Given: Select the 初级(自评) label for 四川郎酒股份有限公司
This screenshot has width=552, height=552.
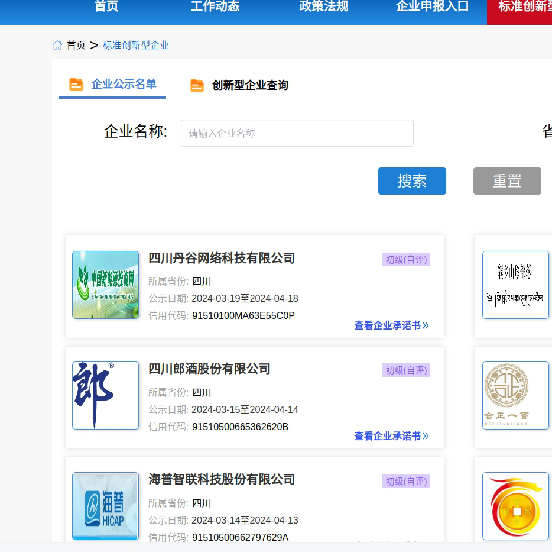Looking at the screenshot, I should [x=406, y=370].
